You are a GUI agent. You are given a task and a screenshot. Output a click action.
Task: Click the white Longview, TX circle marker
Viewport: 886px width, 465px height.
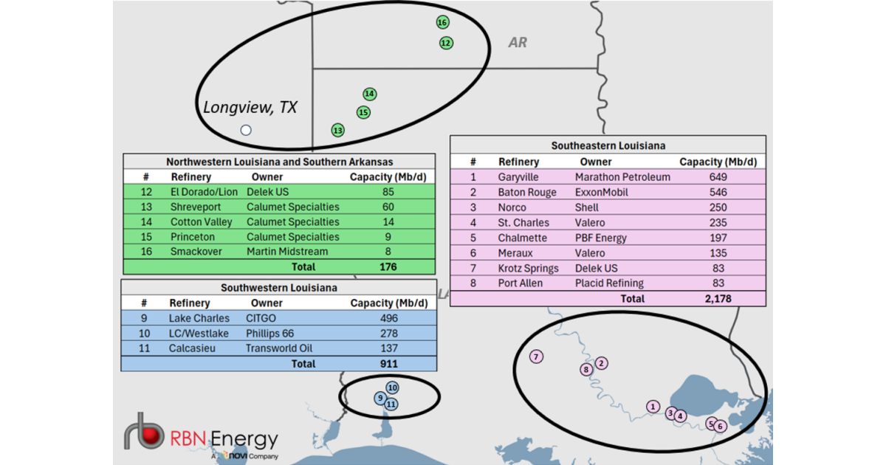[x=246, y=130]
